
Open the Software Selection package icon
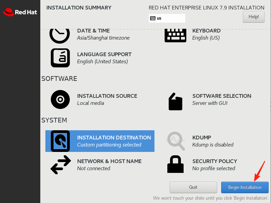pyautogui.click(x=175, y=101)
